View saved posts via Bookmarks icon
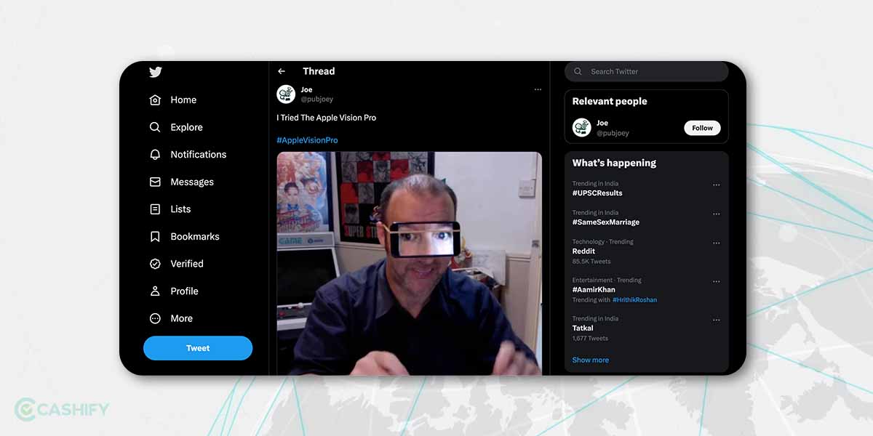The width and height of the screenshot is (873, 436). tap(155, 236)
